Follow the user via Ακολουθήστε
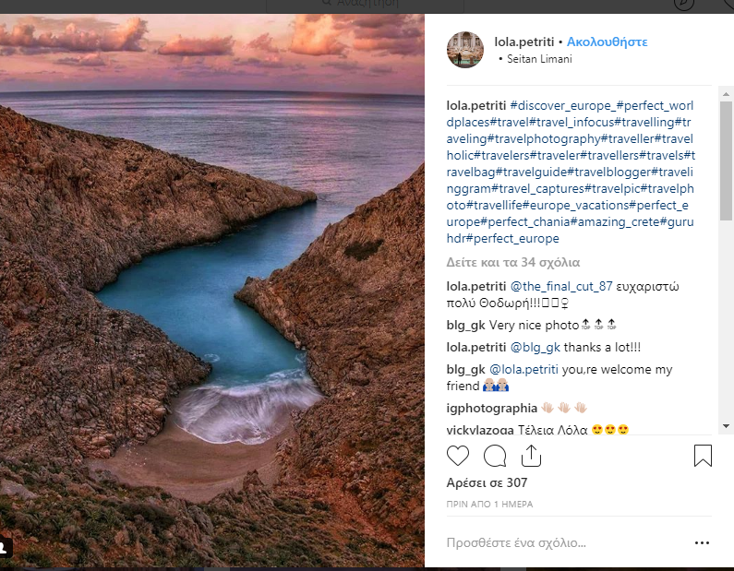The image size is (734, 571). (607, 42)
